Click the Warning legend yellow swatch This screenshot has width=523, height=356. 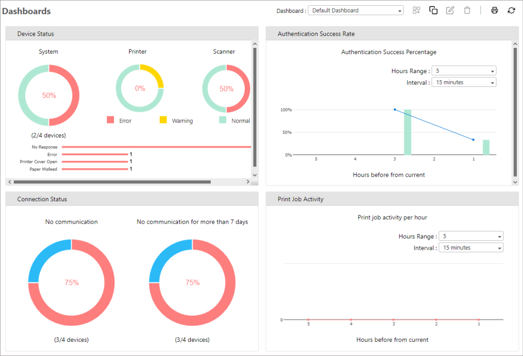tap(163, 120)
